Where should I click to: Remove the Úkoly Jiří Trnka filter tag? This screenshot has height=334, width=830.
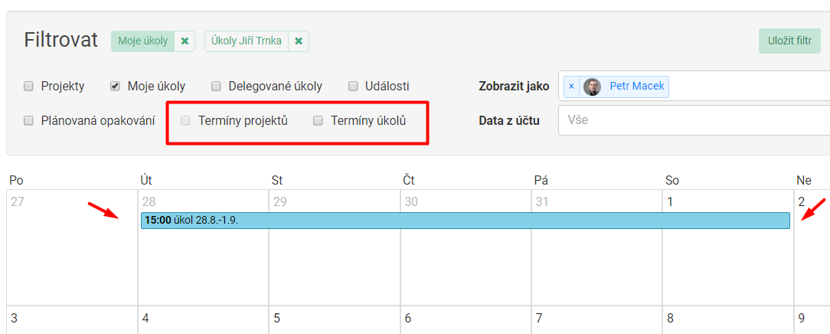(299, 41)
